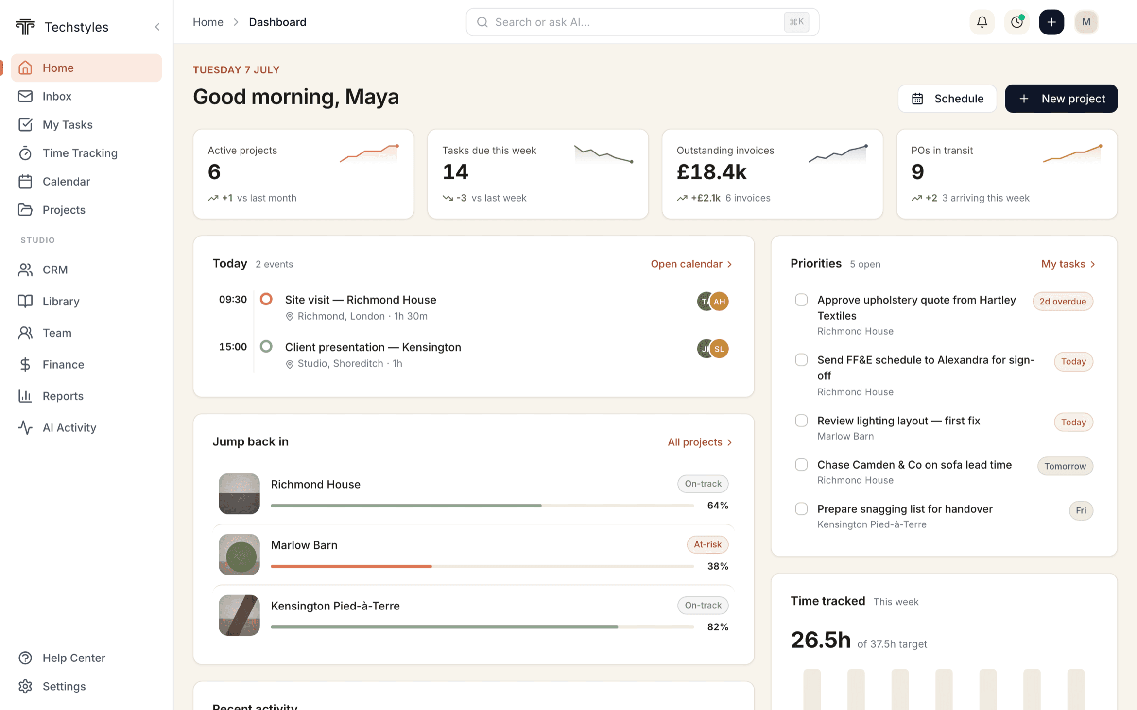This screenshot has width=1137, height=710.
Task: Click the At-risk badge on Marlow Barn
Action: tap(707, 544)
